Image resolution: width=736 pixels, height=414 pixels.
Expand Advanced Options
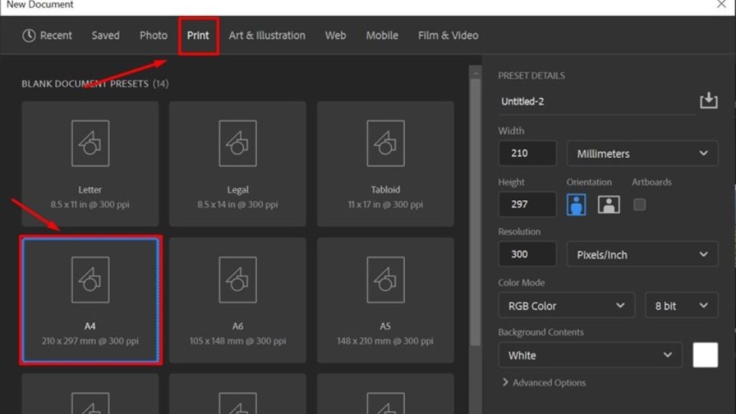pyautogui.click(x=544, y=383)
